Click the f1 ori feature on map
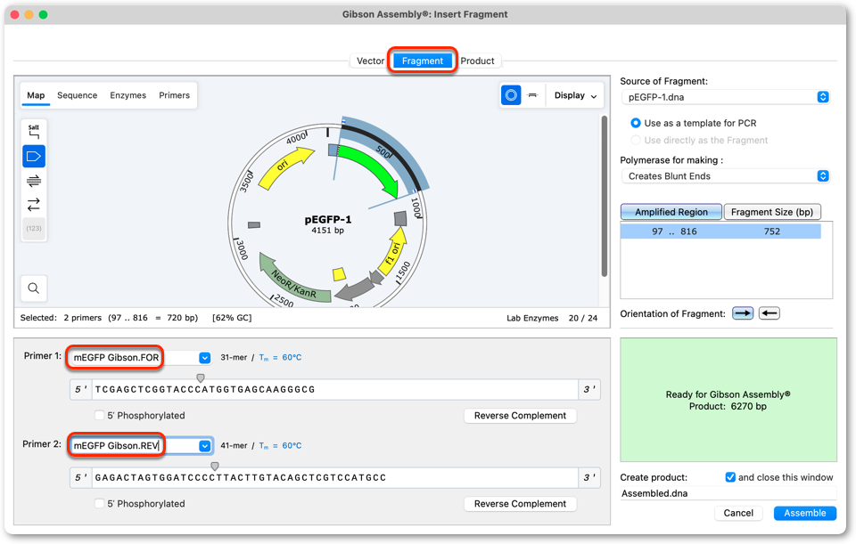856x544 pixels. [x=393, y=252]
